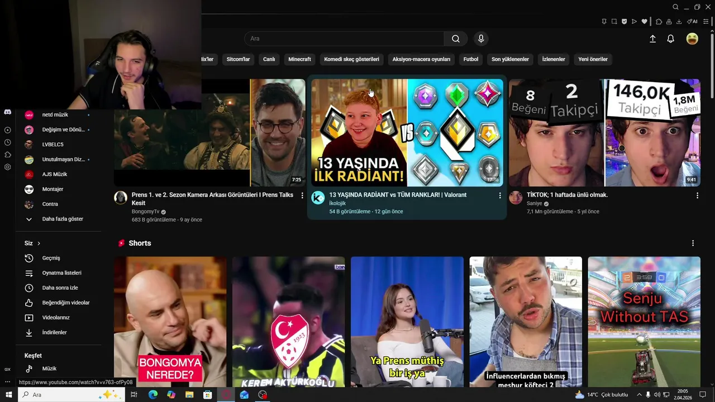Click the heart bookmark icon
The height and width of the screenshot is (402, 715).
tap(644, 22)
